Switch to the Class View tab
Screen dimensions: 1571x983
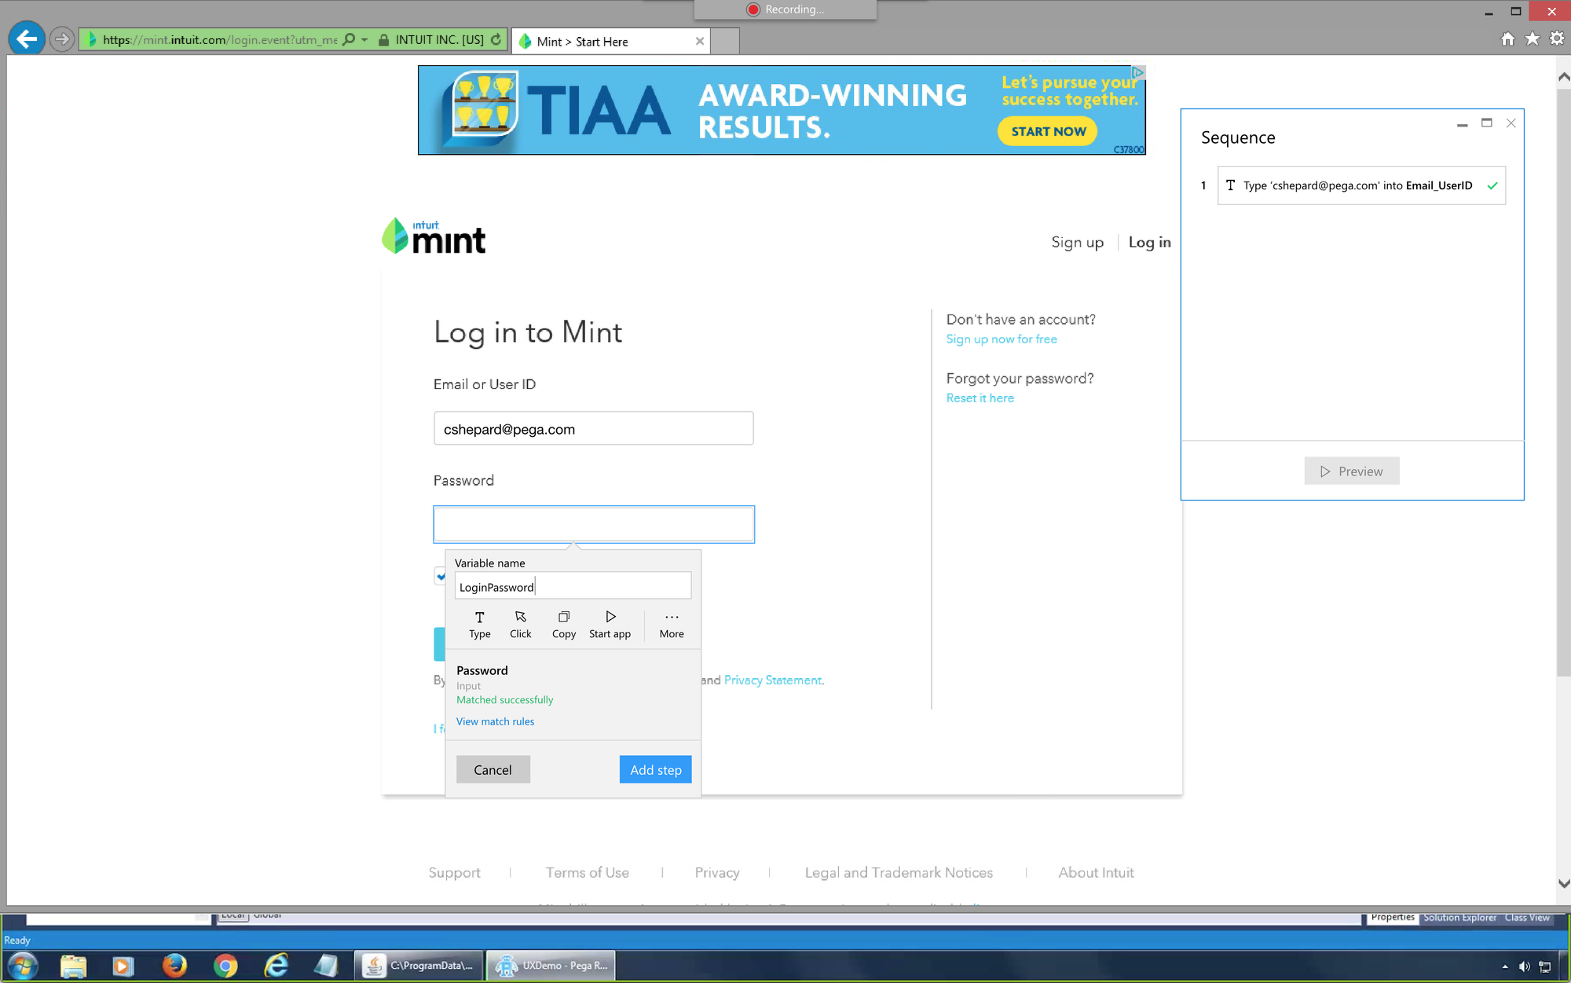click(1526, 917)
